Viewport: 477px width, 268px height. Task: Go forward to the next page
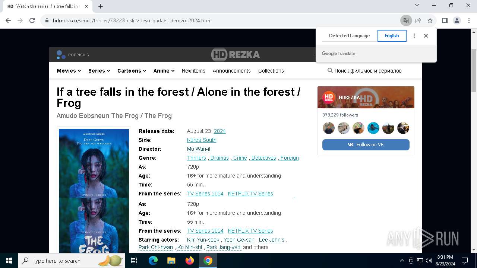[x=20, y=20]
